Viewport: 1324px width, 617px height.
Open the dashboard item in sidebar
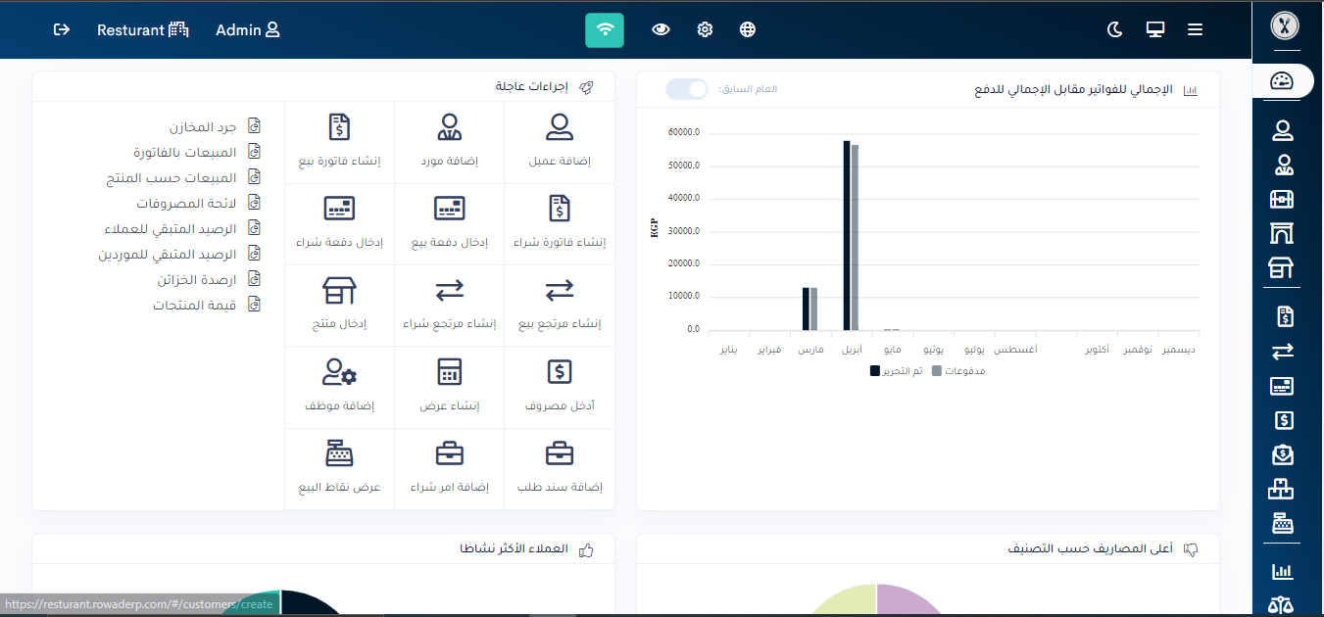tap(1281, 81)
